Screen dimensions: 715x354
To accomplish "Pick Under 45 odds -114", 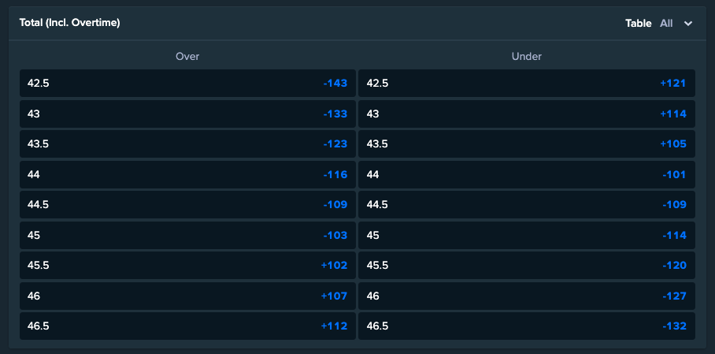I will pyautogui.click(x=527, y=235).
